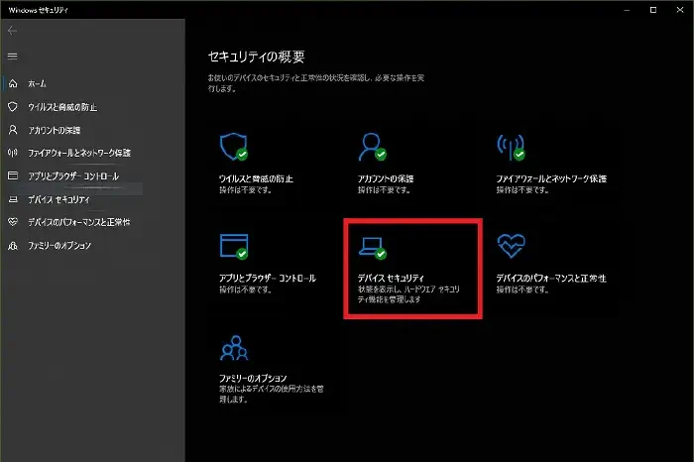This screenshot has width=694, height=462.
Task: Select ファイアウォールとネットワーク保護 in the sidebar
Action: (x=79, y=153)
